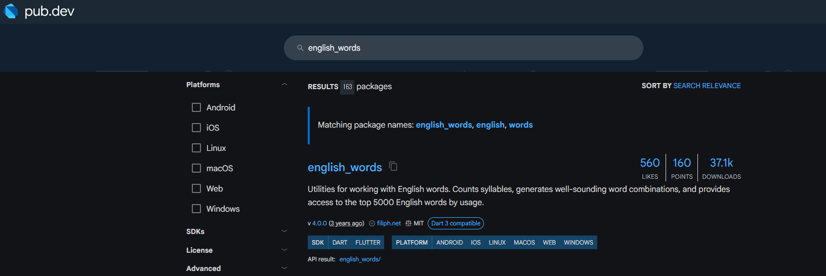Click the 160 points score
The height and width of the screenshot is (276, 826).
682,168
